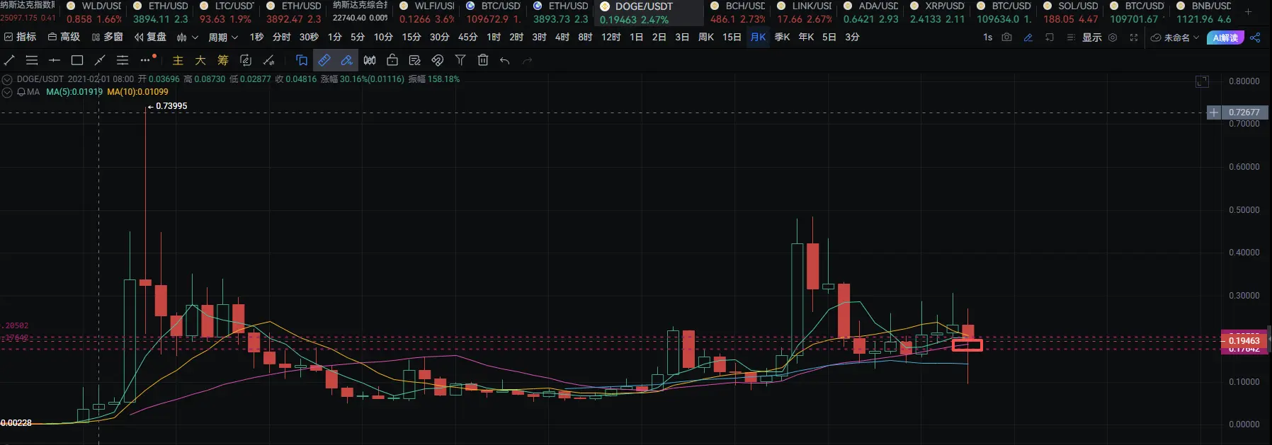Switch to the XRP/USD ticker tab
Screen dimensions: 1272x445
coord(938,12)
